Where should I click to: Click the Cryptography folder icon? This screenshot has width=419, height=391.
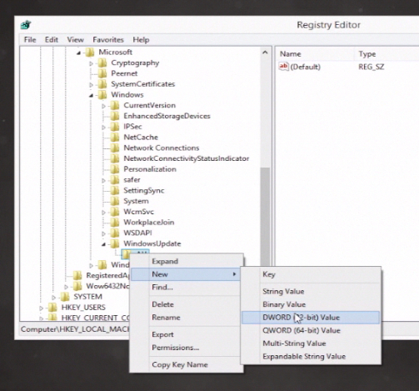click(102, 63)
